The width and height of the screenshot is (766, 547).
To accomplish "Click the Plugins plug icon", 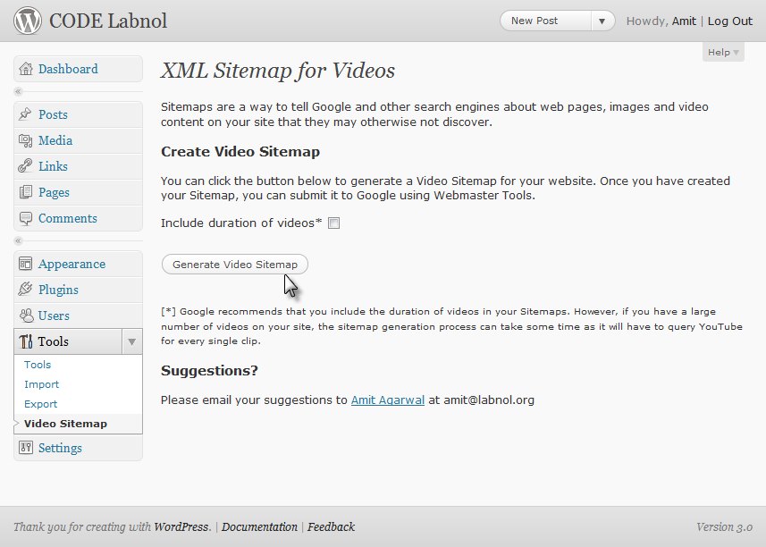I will tap(26, 290).
